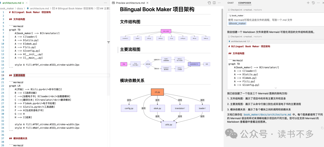Copy the composer response with copy icon
Image resolution: width=324 pixels, height=147 pixels.
[322, 129]
